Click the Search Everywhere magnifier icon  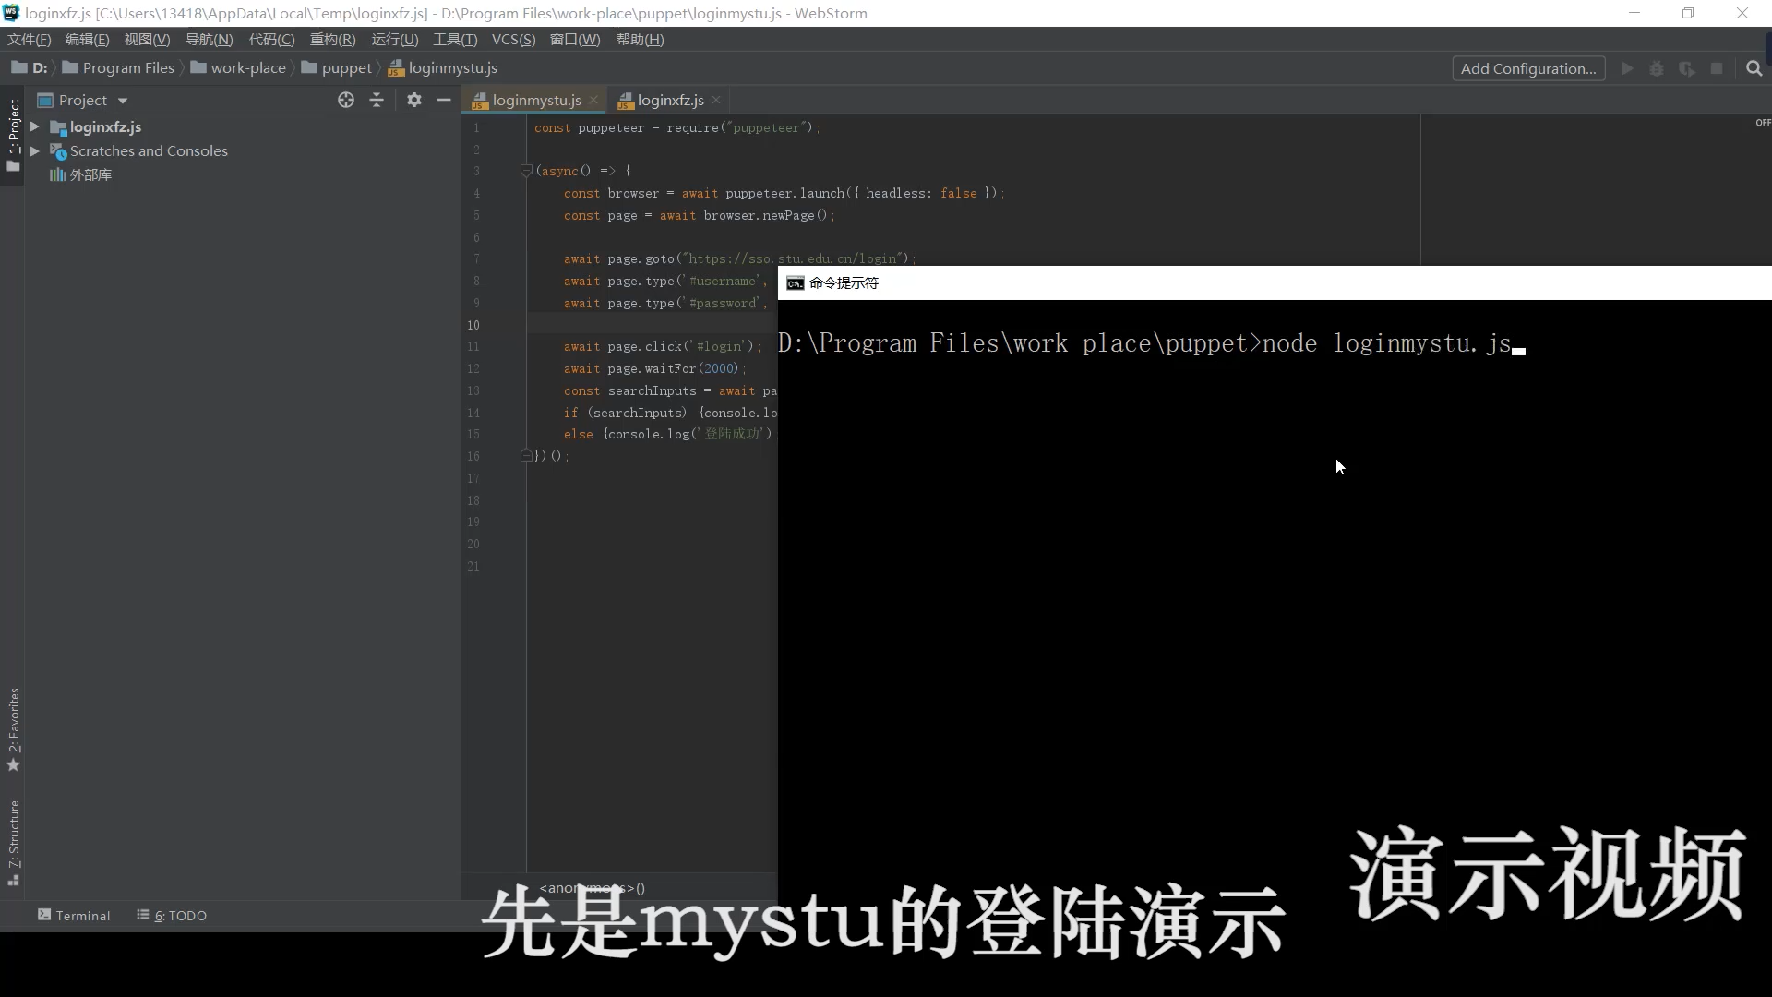pyautogui.click(x=1754, y=68)
